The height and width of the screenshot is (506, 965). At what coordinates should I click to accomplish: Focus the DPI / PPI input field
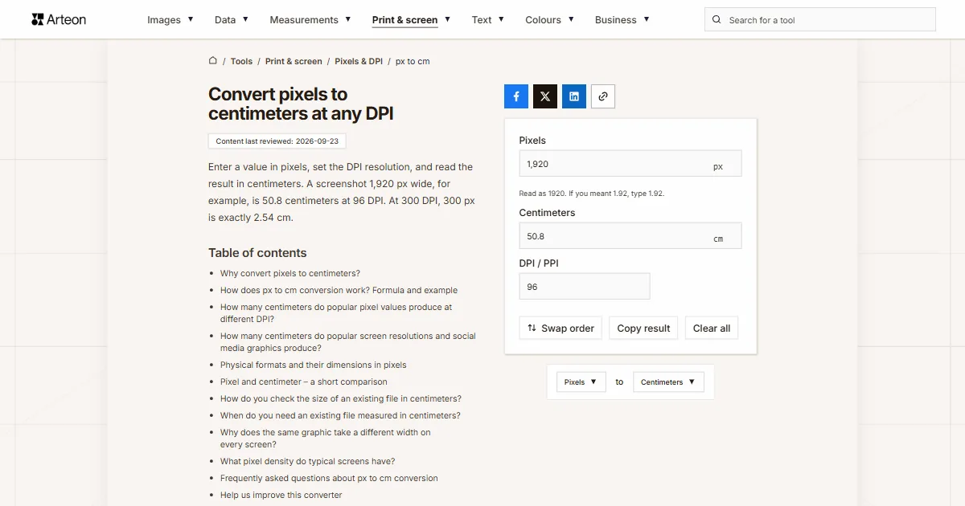(x=585, y=287)
